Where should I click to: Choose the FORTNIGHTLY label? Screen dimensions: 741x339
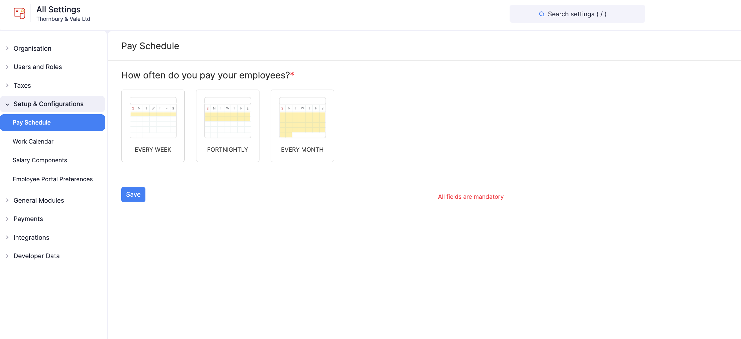[x=228, y=150]
